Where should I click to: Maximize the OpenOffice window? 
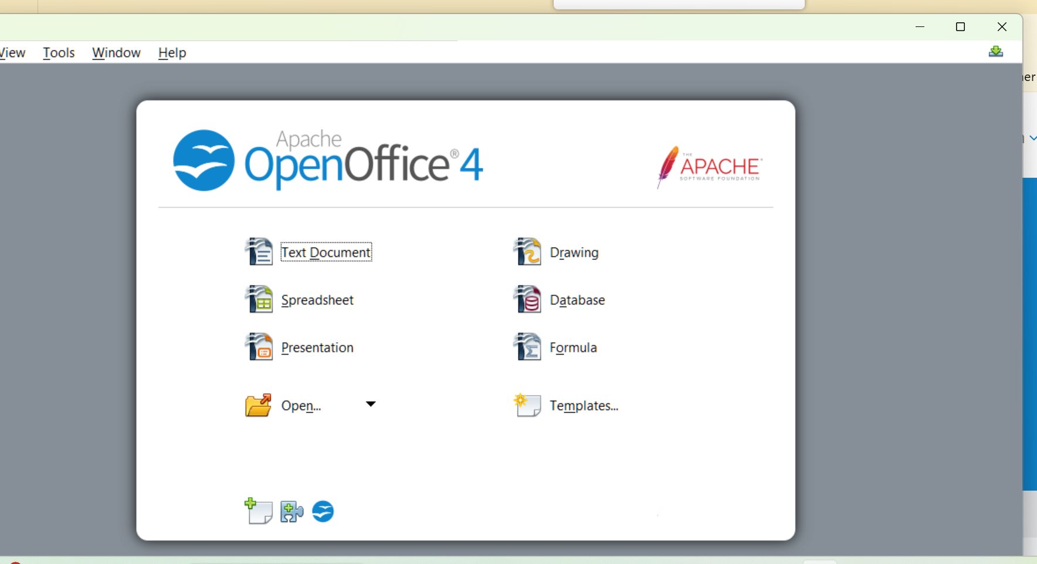(x=960, y=26)
